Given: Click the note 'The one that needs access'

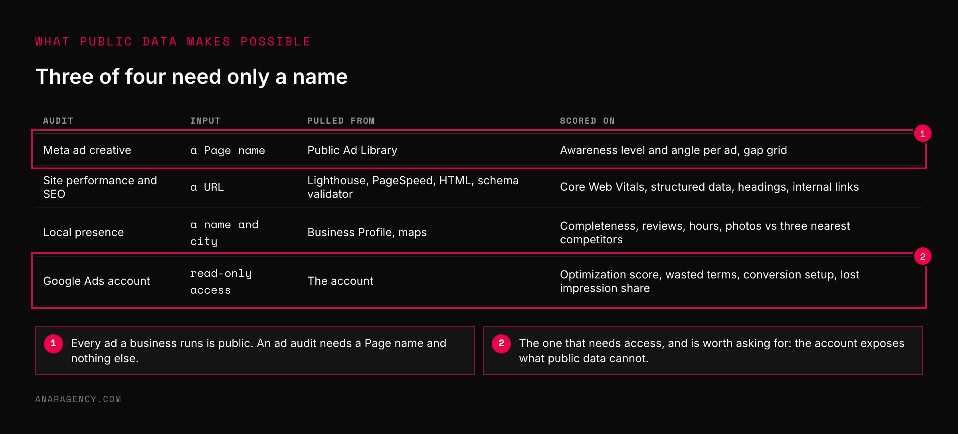Looking at the screenshot, I should point(703,351).
